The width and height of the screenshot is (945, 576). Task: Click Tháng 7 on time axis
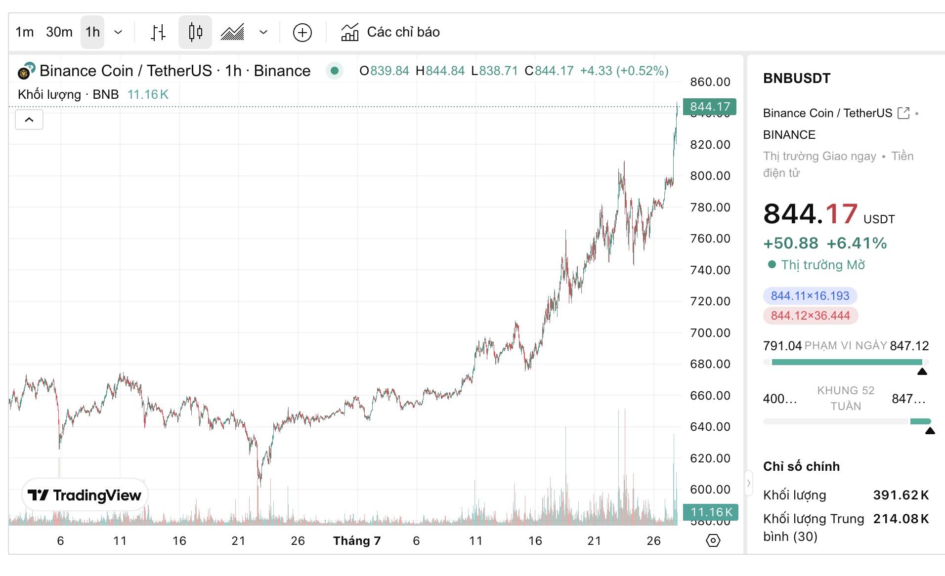click(x=357, y=540)
